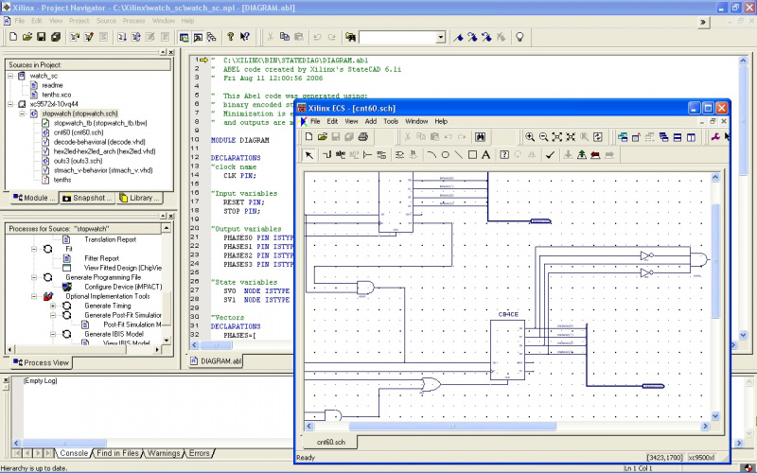Open the Errors tab in log pane

point(200,453)
